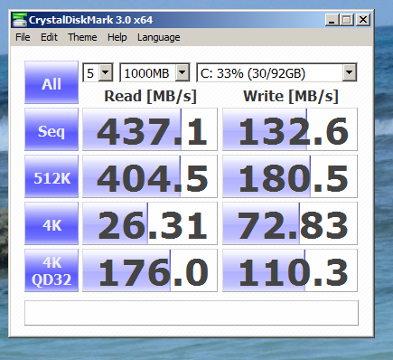The height and width of the screenshot is (360, 393).
Task: Click the 4K write result 72.83
Action: 290,223
